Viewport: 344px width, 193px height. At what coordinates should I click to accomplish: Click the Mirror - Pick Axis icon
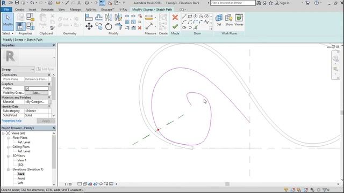(109, 17)
